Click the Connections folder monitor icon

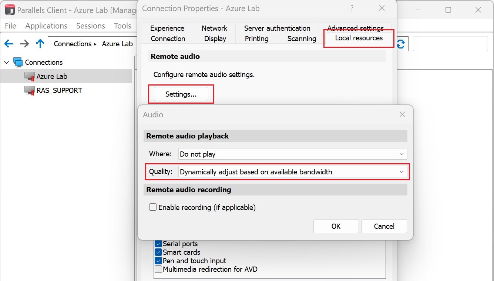coord(18,62)
